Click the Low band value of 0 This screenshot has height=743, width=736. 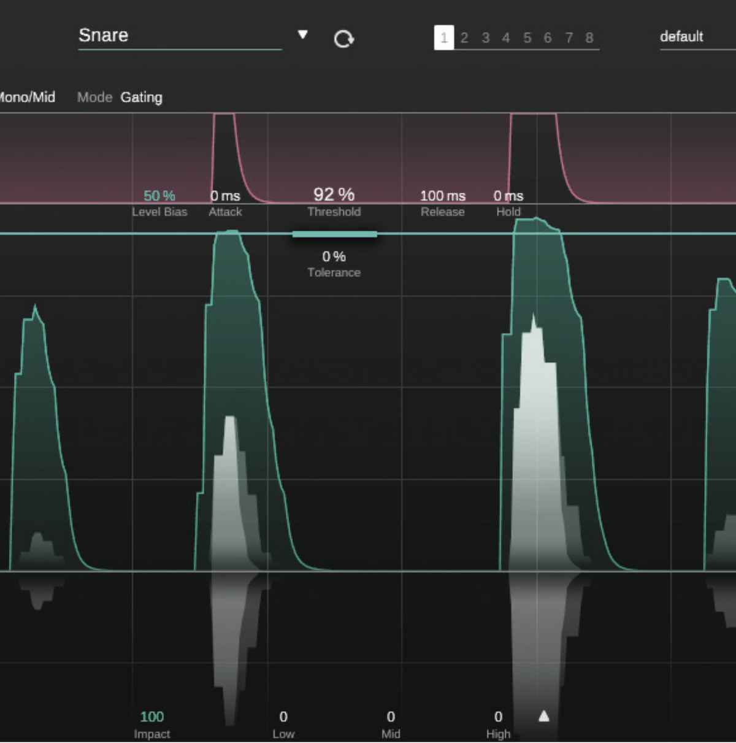point(283,716)
